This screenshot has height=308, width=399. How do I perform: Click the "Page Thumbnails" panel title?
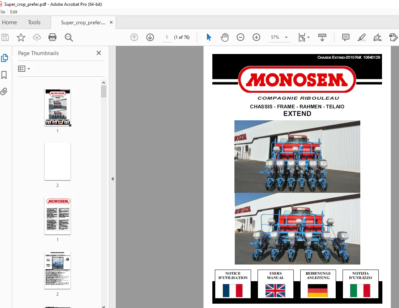38,53
